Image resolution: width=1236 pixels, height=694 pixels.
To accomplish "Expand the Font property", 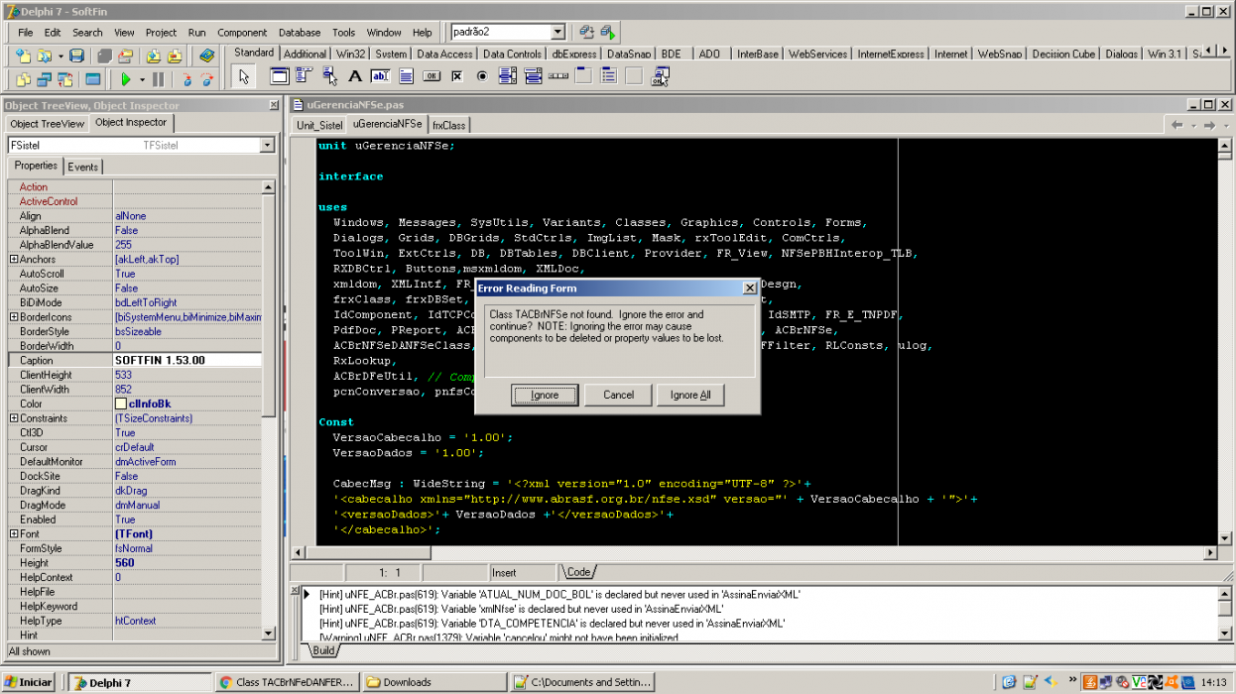I will pos(14,533).
